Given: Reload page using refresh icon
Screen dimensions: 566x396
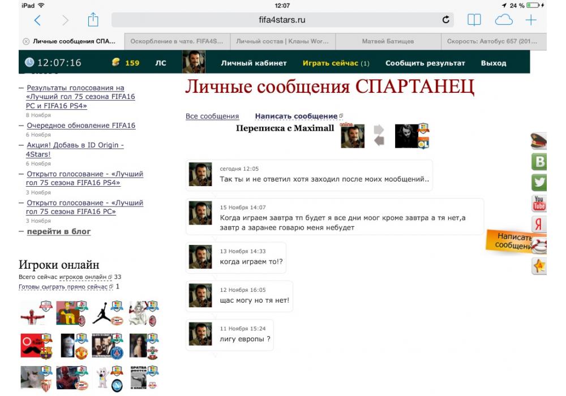Looking at the screenshot, I should 446,20.
